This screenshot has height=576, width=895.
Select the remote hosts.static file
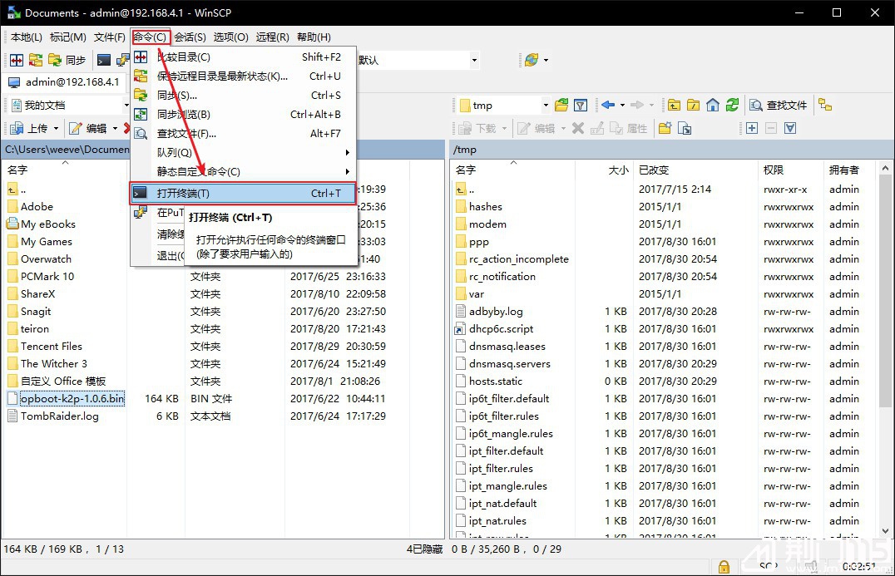(496, 381)
